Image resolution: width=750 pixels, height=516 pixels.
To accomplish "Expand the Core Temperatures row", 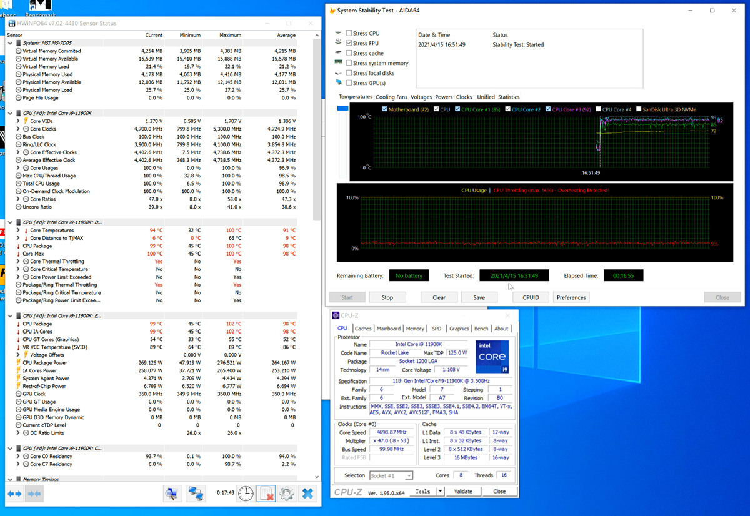I will coord(18,231).
